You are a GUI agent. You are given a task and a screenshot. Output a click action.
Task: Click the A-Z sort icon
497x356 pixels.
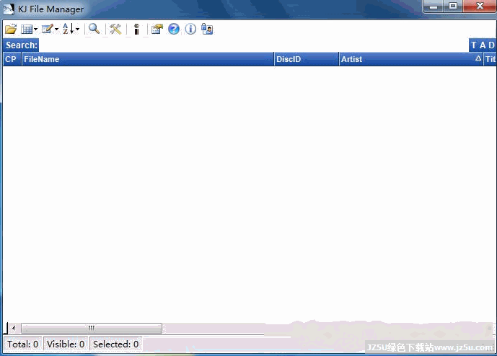point(68,29)
